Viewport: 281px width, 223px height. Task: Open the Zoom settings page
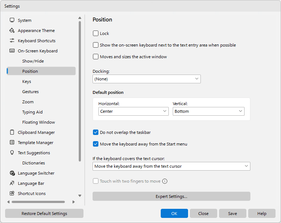pyautogui.click(x=28, y=102)
